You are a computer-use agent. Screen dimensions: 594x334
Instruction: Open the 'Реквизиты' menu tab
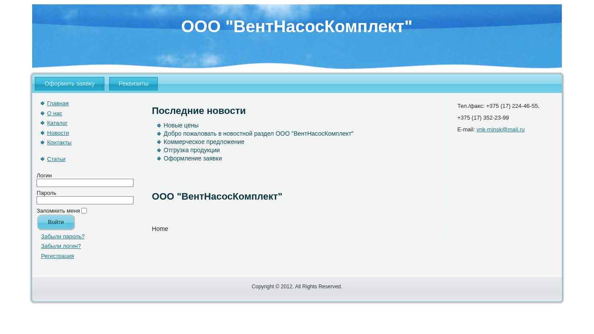(x=133, y=83)
